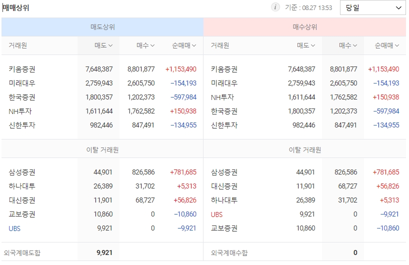The height and width of the screenshot is (265, 409).
Task: Click 거래원 header in 매도상위 table
Action: tap(17, 45)
